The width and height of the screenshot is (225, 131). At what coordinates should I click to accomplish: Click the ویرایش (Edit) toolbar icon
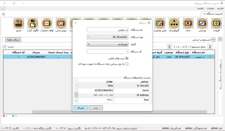(202, 23)
